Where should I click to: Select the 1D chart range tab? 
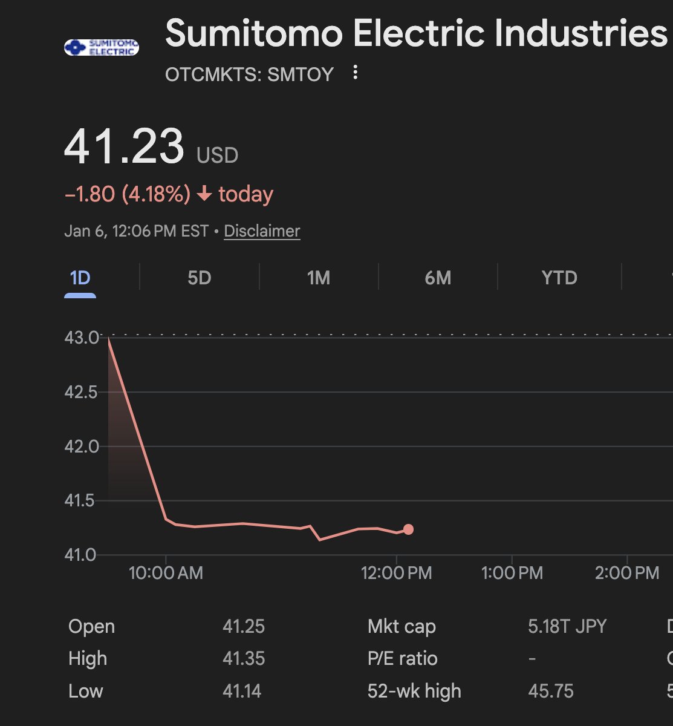tap(80, 278)
